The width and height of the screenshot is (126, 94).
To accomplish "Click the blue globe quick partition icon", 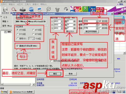I will tap(31, 9).
